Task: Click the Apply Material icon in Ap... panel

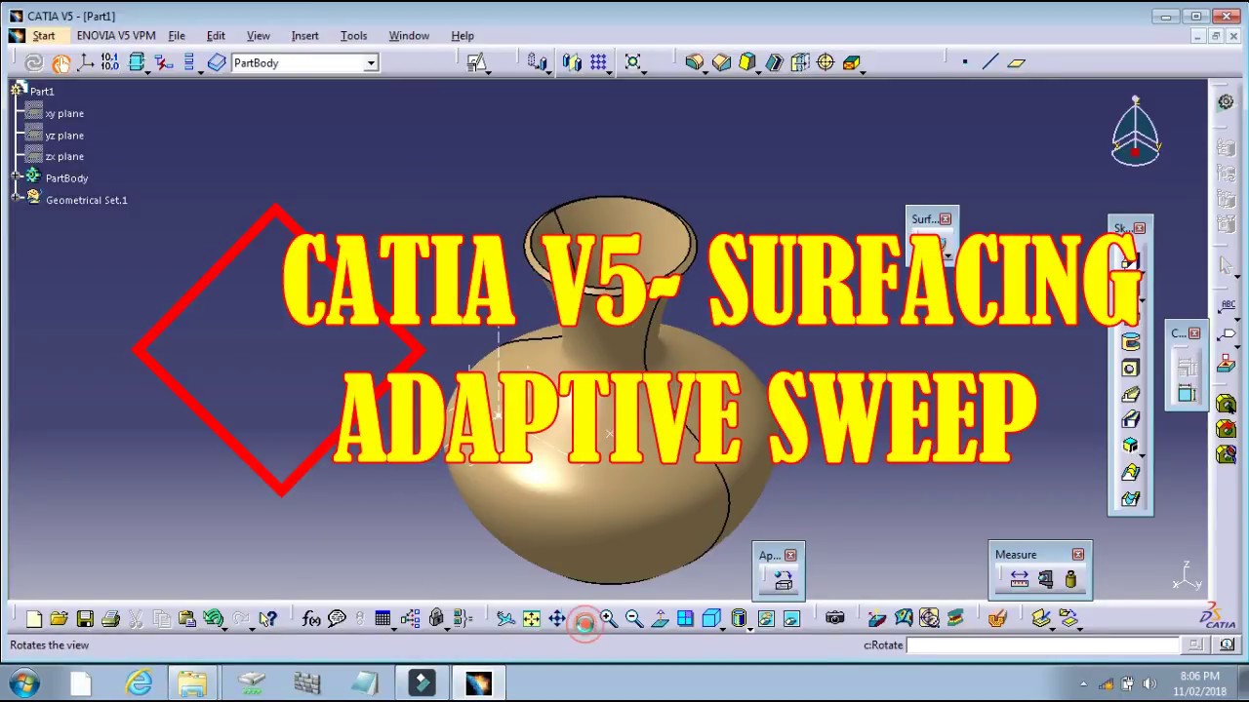Action: pos(783,580)
